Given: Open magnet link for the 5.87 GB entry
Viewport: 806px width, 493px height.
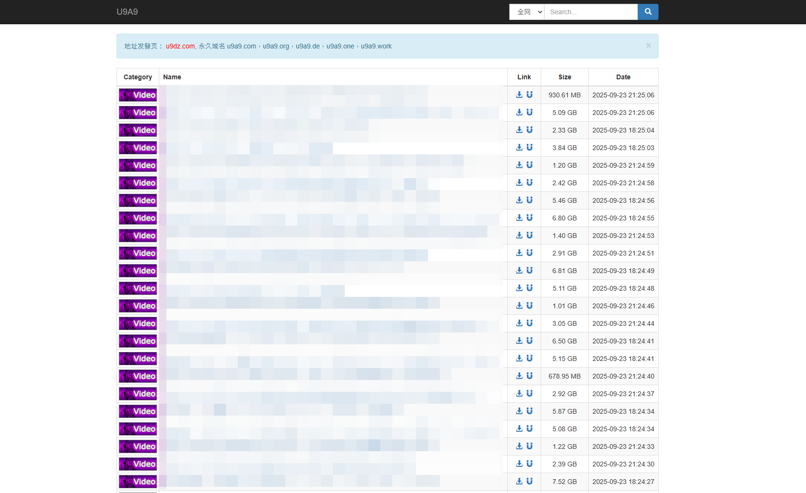Looking at the screenshot, I should [529, 411].
